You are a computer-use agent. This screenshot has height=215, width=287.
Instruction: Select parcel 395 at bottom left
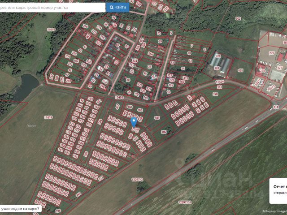tap(58, 211)
